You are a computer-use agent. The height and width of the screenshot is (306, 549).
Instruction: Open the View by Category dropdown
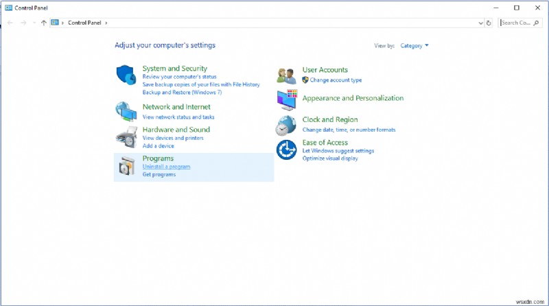(x=414, y=46)
